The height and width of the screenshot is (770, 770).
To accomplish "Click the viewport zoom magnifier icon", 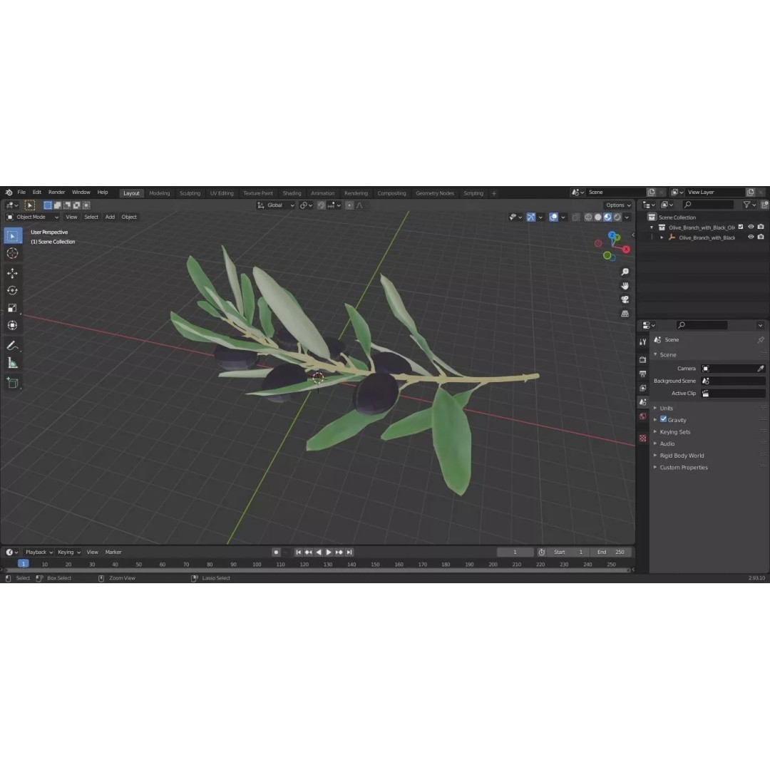I will click(x=625, y=272).
